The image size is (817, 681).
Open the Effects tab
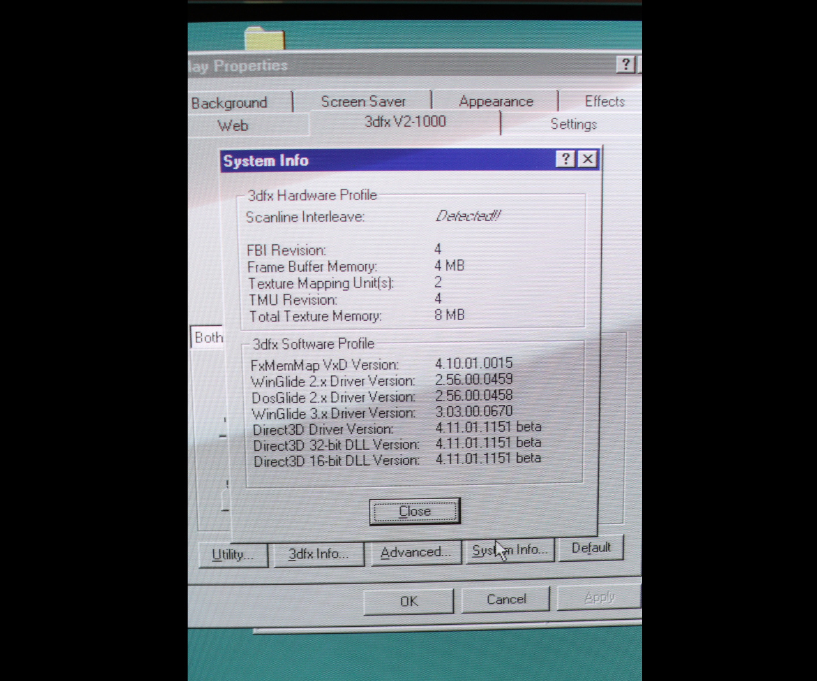[604, 101]
